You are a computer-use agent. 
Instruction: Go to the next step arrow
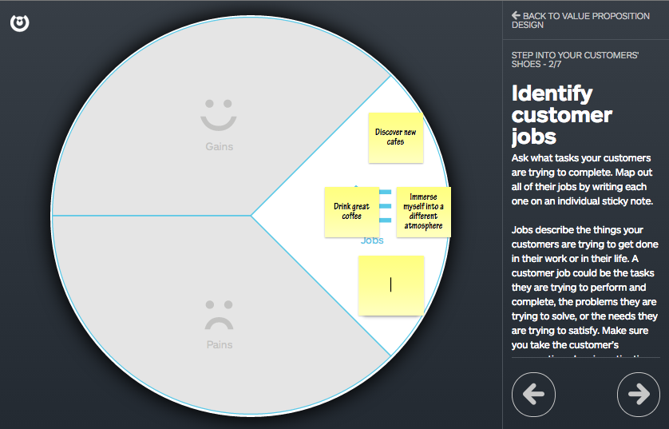coord(639,394)
